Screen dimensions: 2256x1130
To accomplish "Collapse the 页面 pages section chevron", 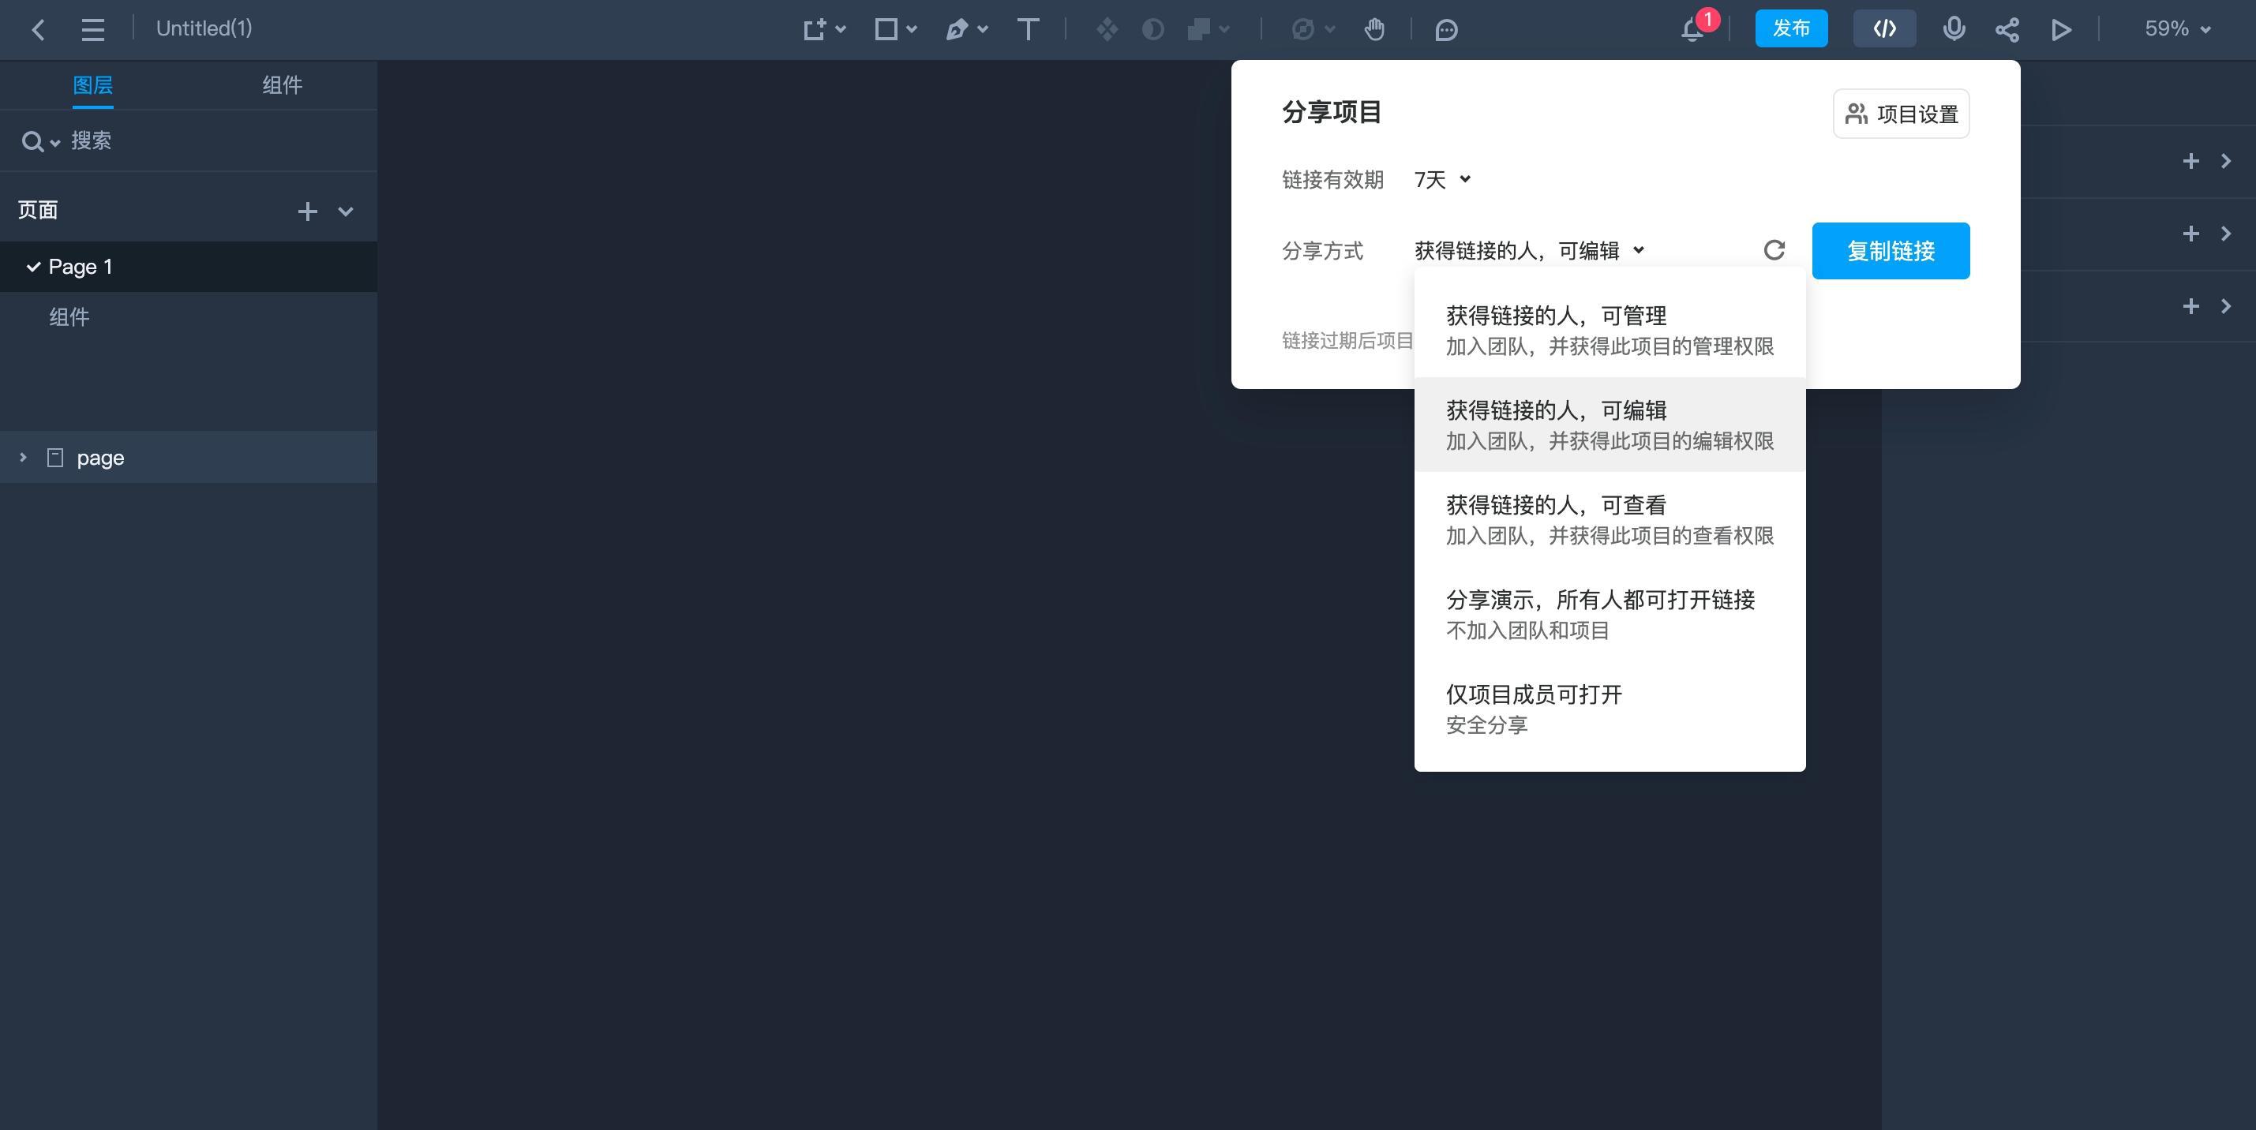I will tap(346, 211).
